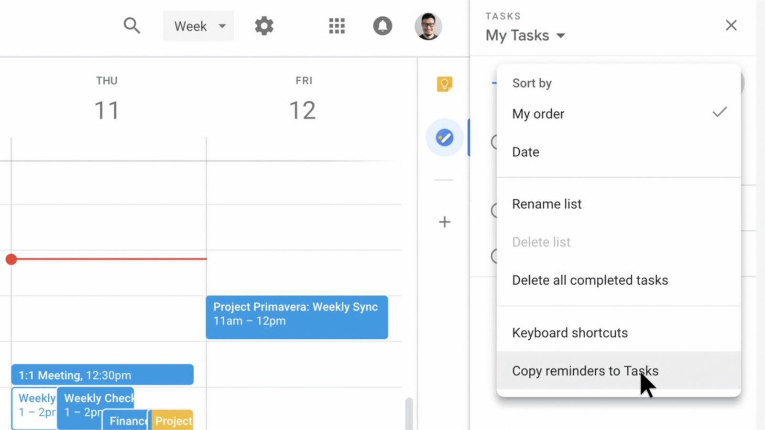
Task: Click the notifications bell icon
Action: point(382,26)
